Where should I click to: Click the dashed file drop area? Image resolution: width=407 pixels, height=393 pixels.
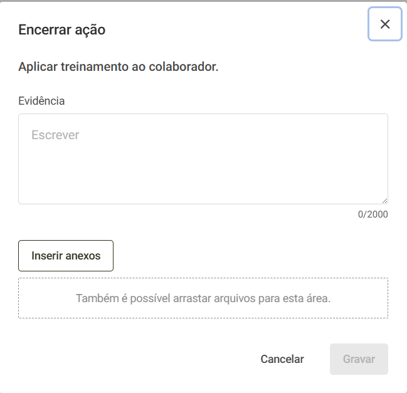click(x=203, y=298)
